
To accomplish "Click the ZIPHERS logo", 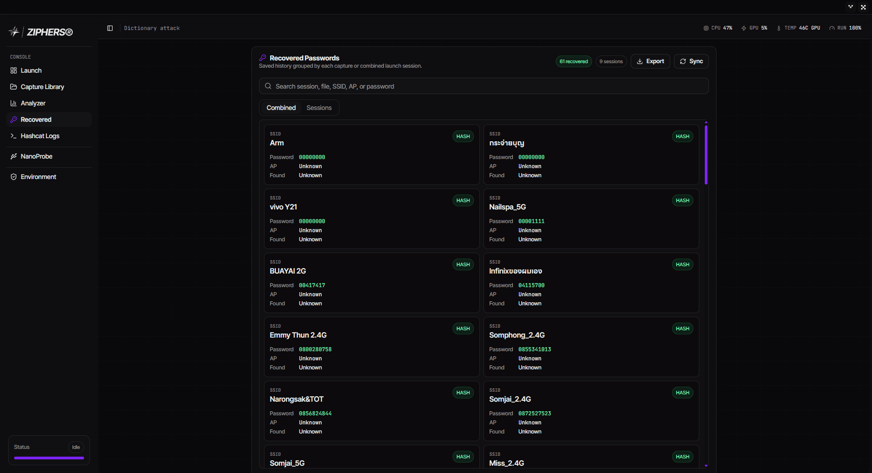I will tap(41, 32).
